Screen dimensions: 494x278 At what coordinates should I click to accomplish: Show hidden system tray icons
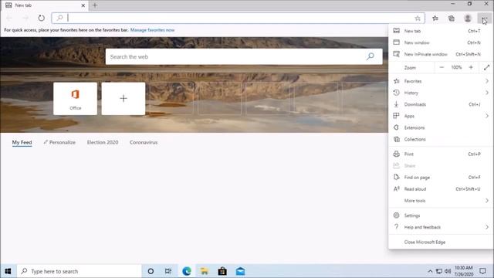click(x=430, y=271)
